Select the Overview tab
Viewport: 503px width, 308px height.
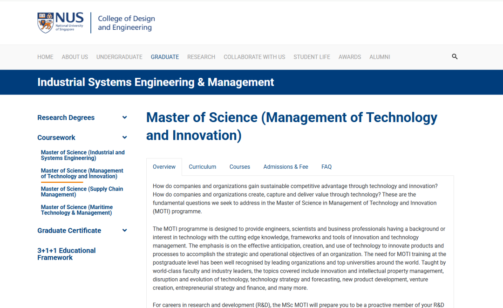tap(164, 167)
